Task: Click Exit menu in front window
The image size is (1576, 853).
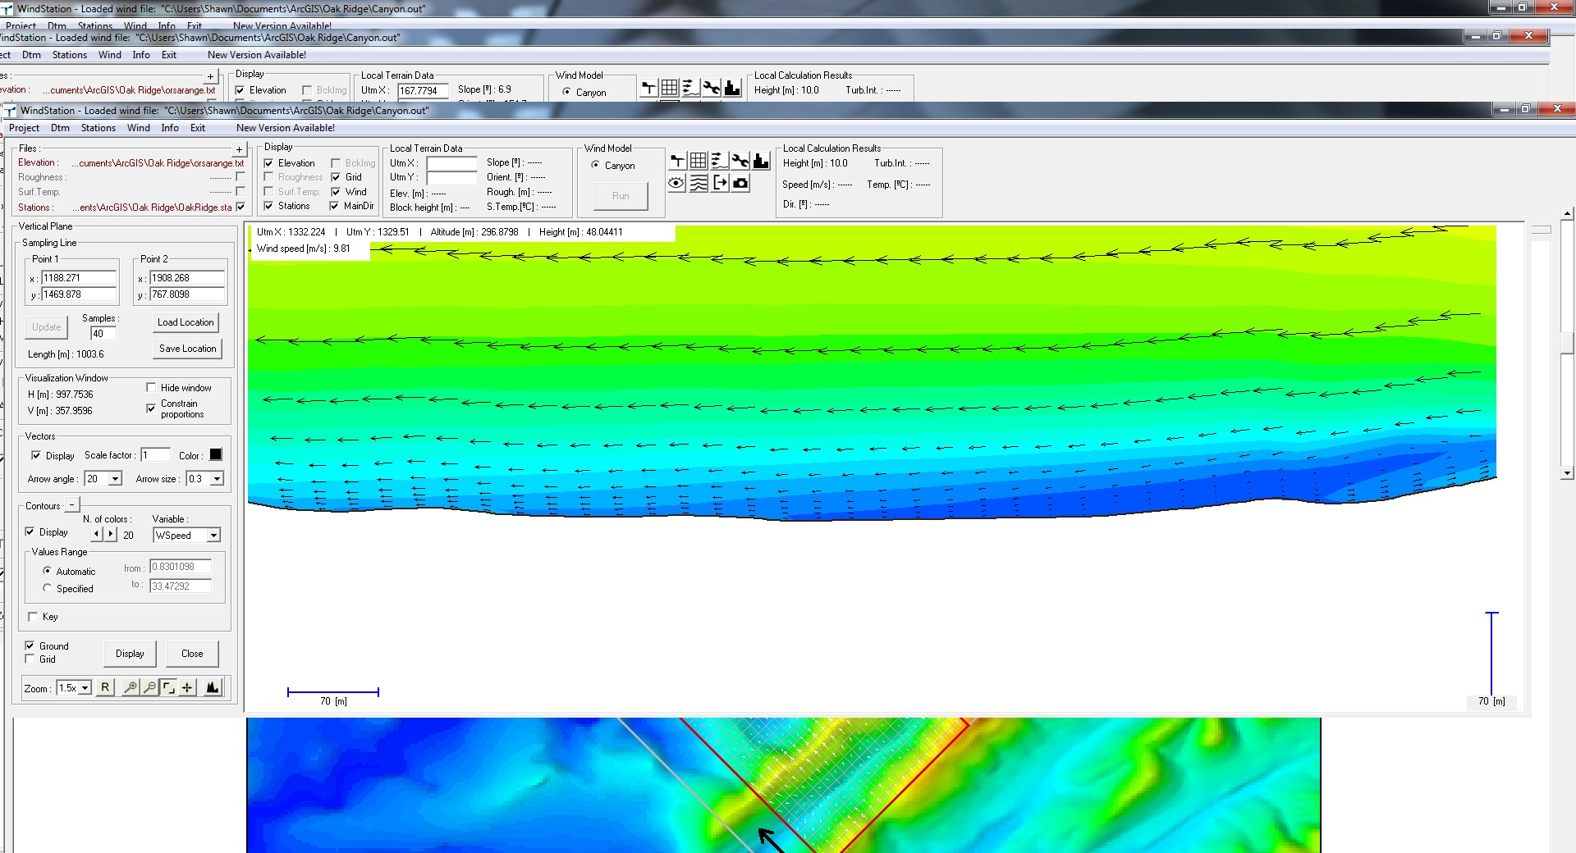Action: 198,128
